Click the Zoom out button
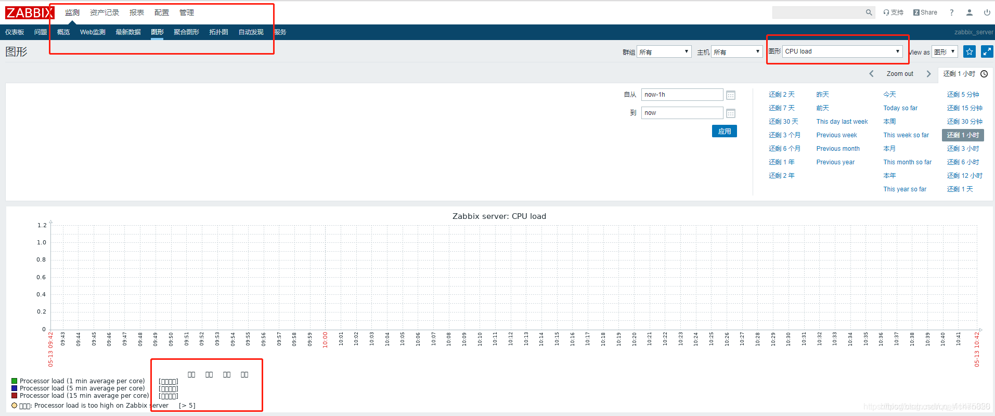This screenshot has width=995, height=416. pos(900,74)
